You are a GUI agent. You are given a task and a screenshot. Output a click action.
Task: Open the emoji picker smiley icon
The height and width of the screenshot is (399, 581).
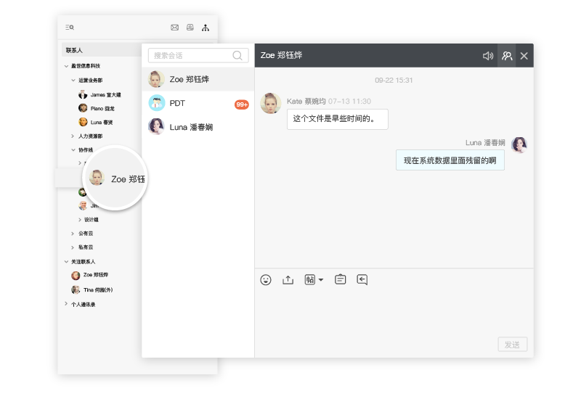[x=266, y=280]
